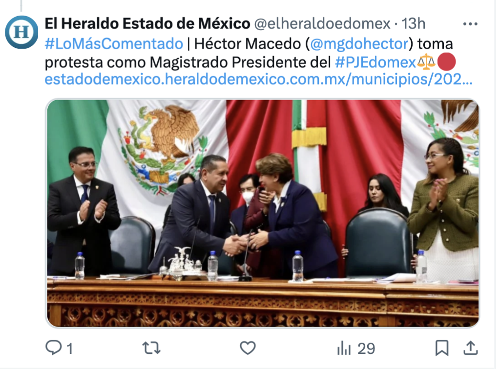Share the tweet using the upload arrow icon
499x369 pixels.
471,348
